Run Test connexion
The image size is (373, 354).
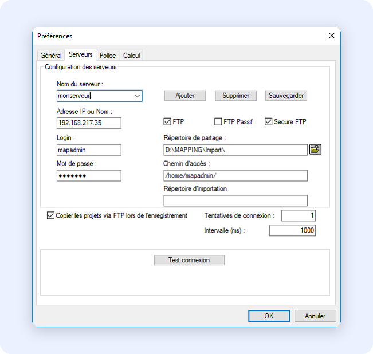click(189, 260)
